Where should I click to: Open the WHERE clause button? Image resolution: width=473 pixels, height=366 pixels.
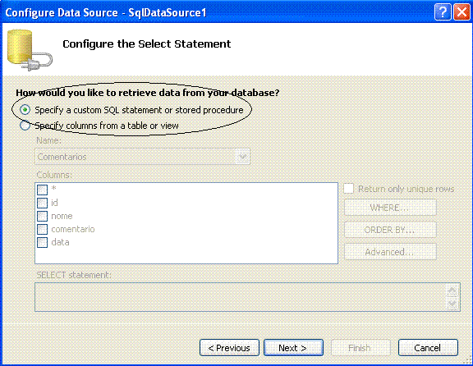pyautogui.click(x=390, y=208)
